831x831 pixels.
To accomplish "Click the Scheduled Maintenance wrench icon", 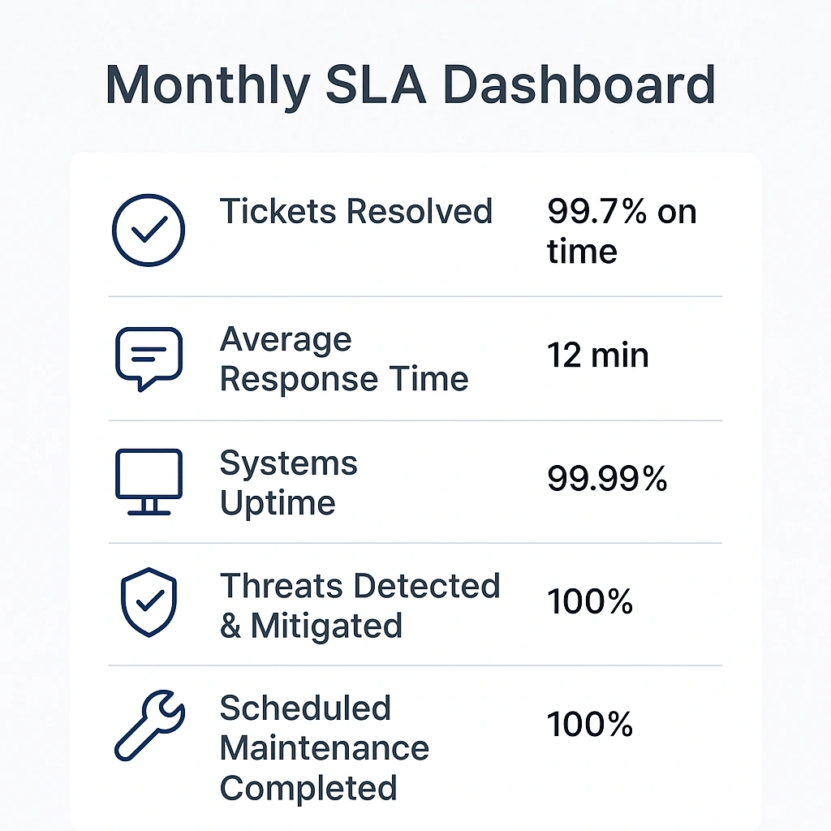I will coord(149,726).
